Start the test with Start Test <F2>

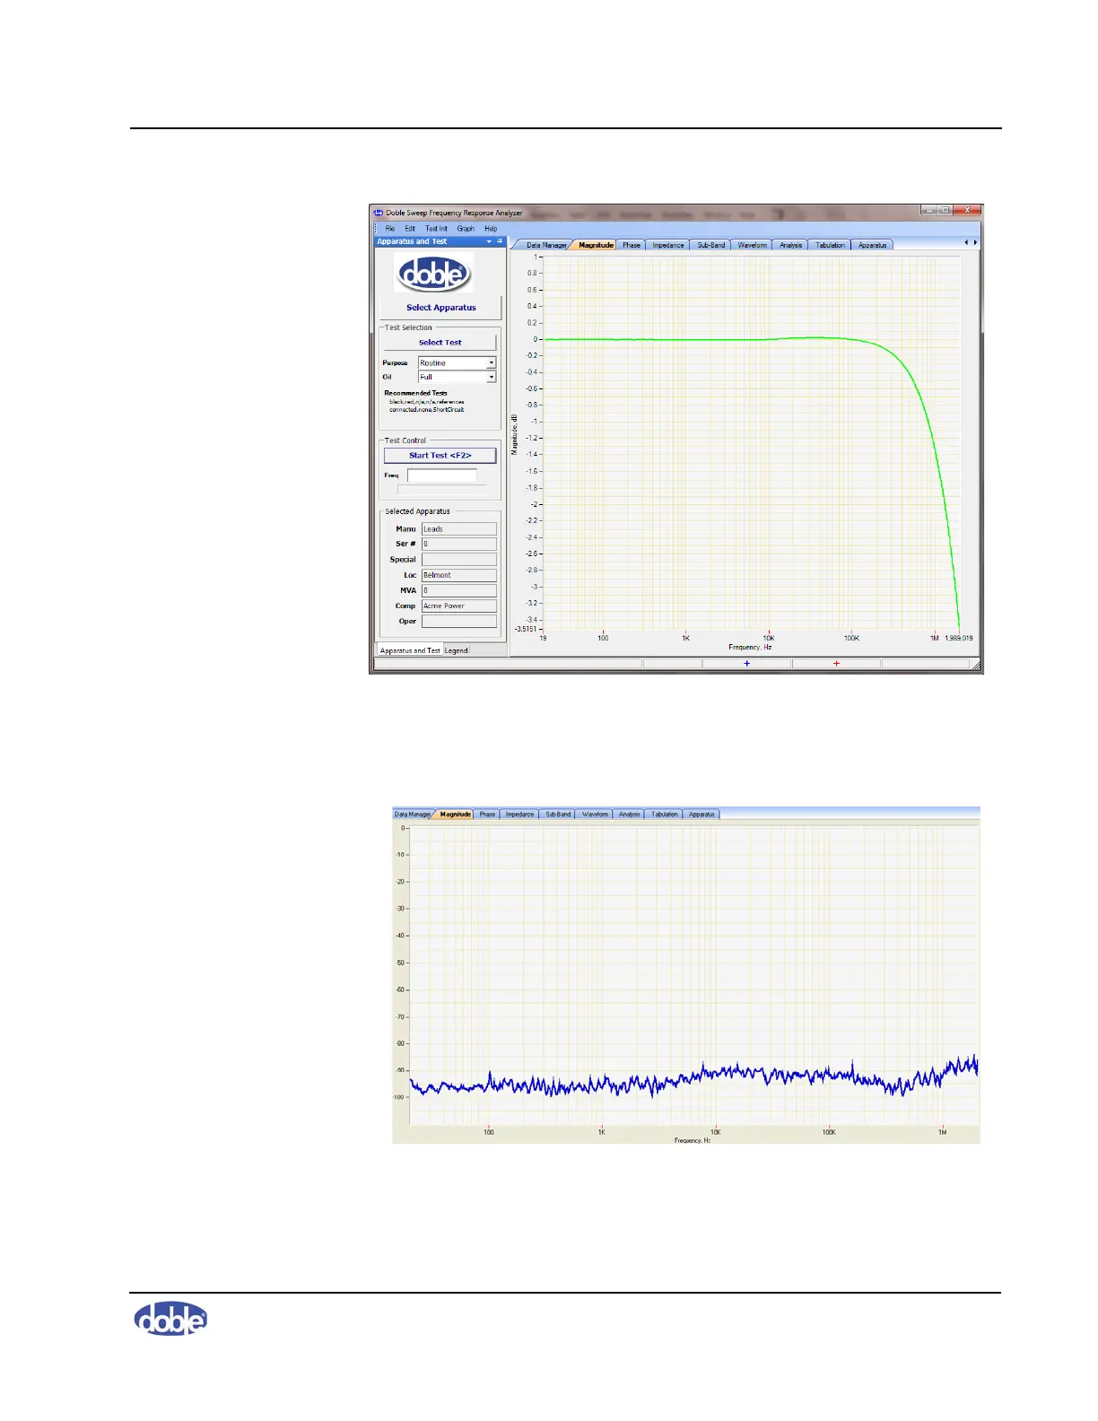pos(440,456)
